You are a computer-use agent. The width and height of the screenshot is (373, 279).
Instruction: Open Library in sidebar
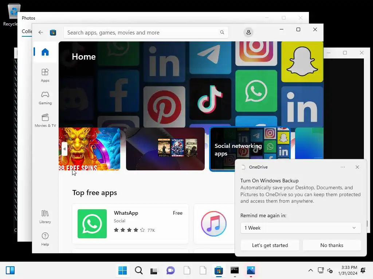coord(45,217)
